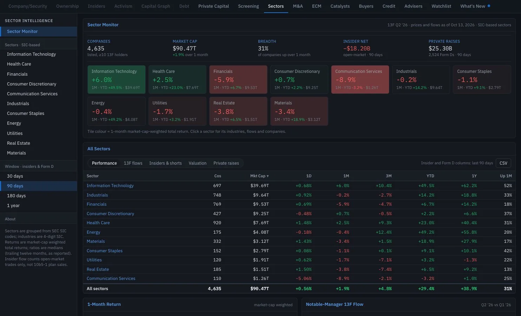
Task: Open the Catalysts tab
Action: (x=340, y=6)
